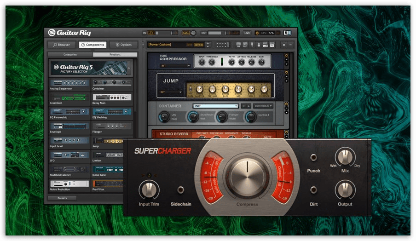Open the Metronome tool
The height and width of the screenshot is (241, 416).
(x=259, y=45)
